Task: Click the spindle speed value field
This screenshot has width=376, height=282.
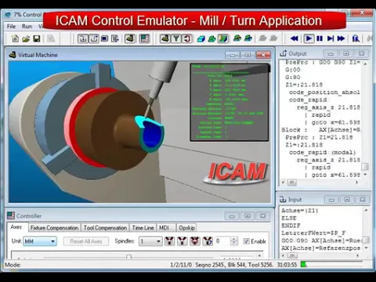Action: point(223,241)
